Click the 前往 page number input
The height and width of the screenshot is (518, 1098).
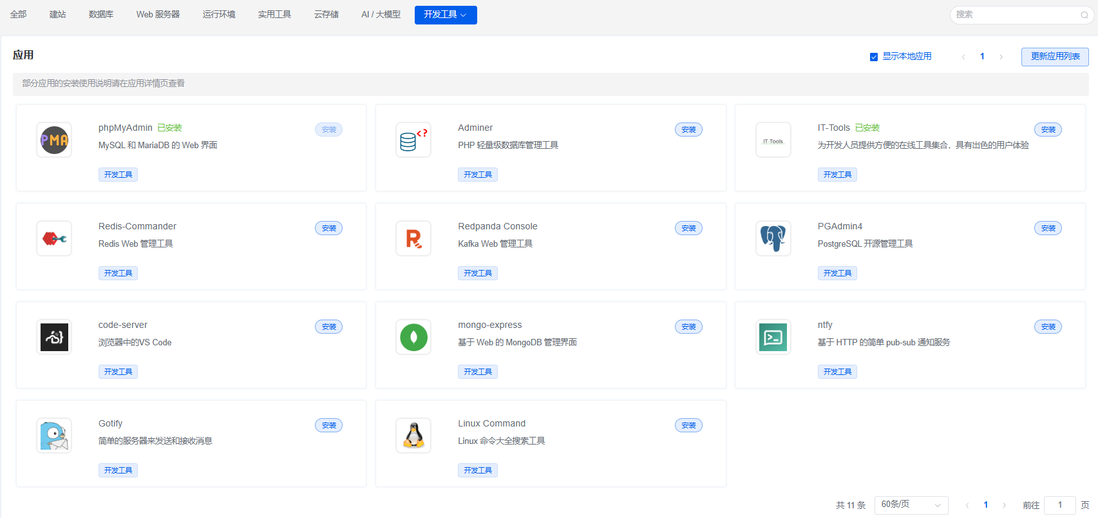(x=1059, y=505)
